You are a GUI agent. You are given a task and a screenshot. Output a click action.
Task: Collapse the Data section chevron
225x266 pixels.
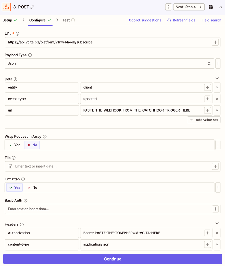point(217,78)
